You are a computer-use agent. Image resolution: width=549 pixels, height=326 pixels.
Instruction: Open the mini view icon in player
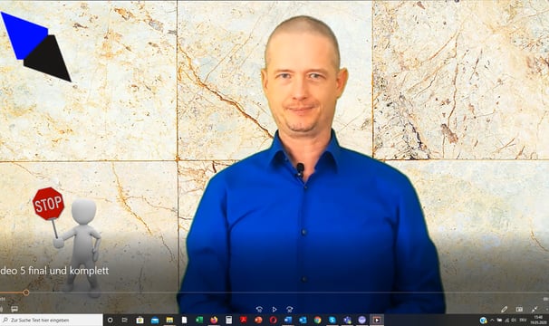[x=519, y=309]
